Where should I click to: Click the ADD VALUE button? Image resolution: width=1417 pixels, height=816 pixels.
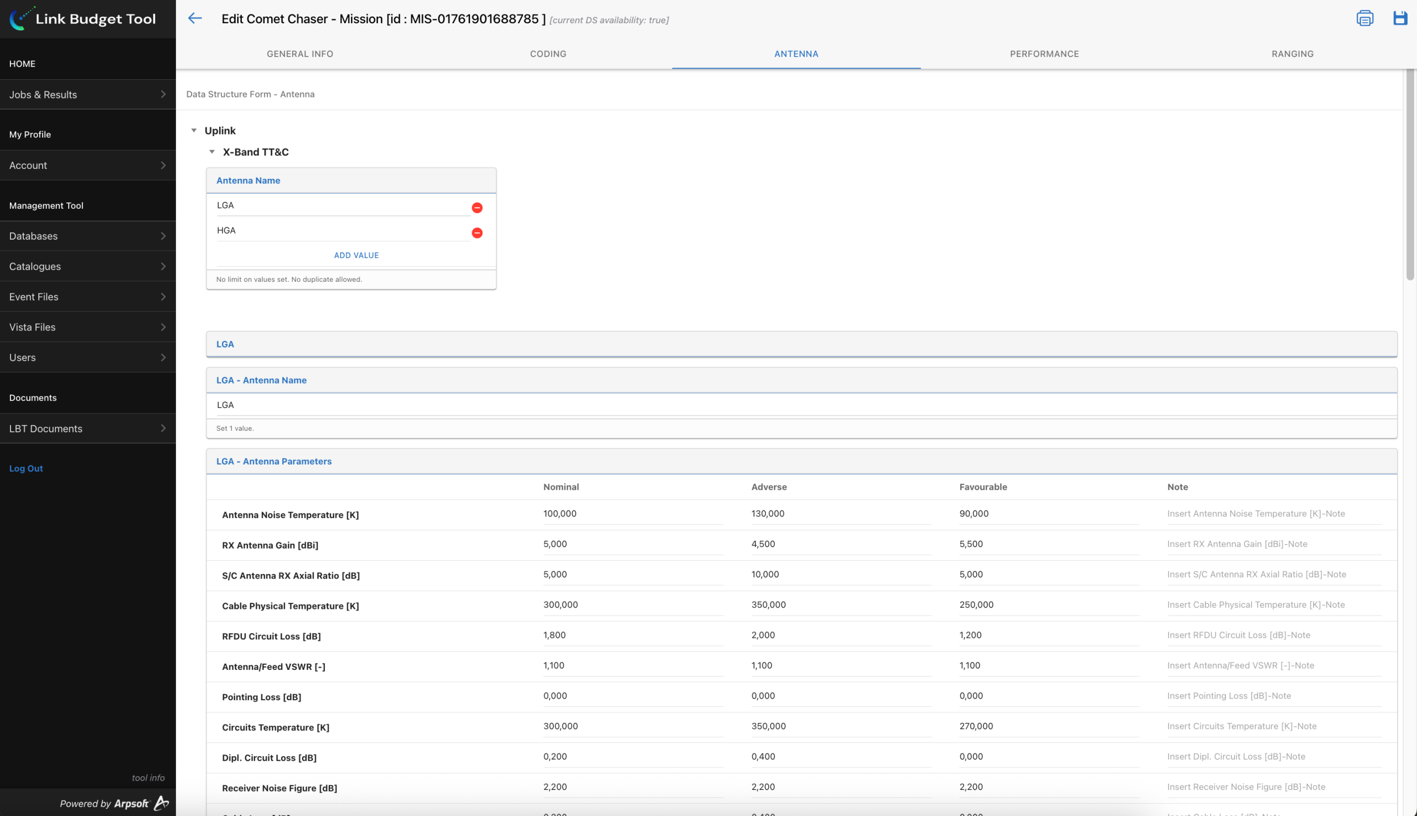(x=356, y=255)
